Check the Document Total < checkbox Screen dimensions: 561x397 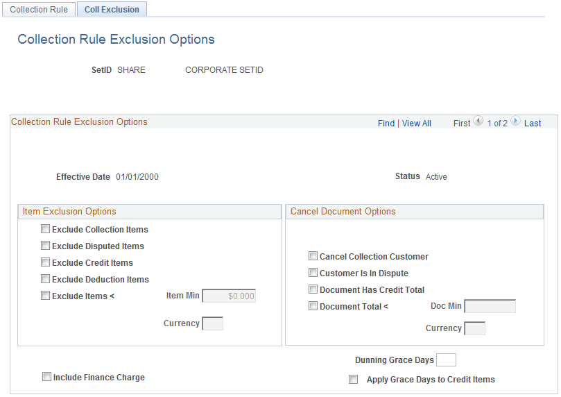click(313, 306)
